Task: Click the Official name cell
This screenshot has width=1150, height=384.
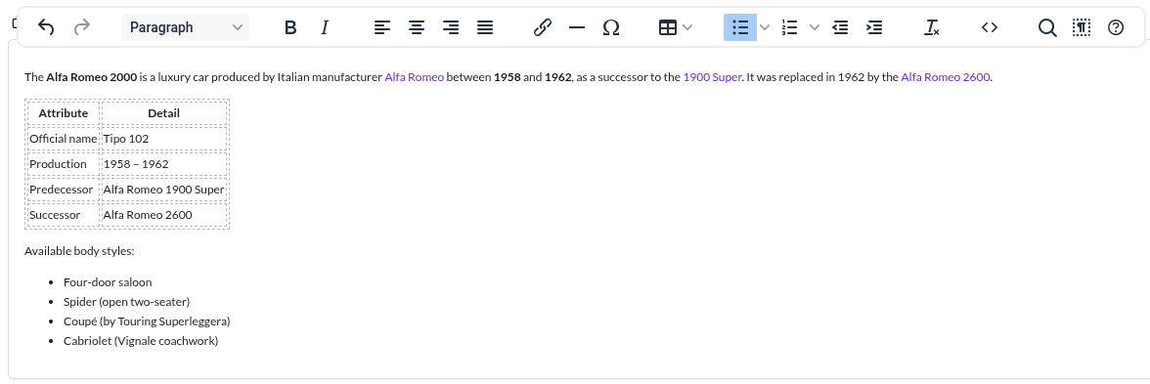Action: [x=63, y=139]
